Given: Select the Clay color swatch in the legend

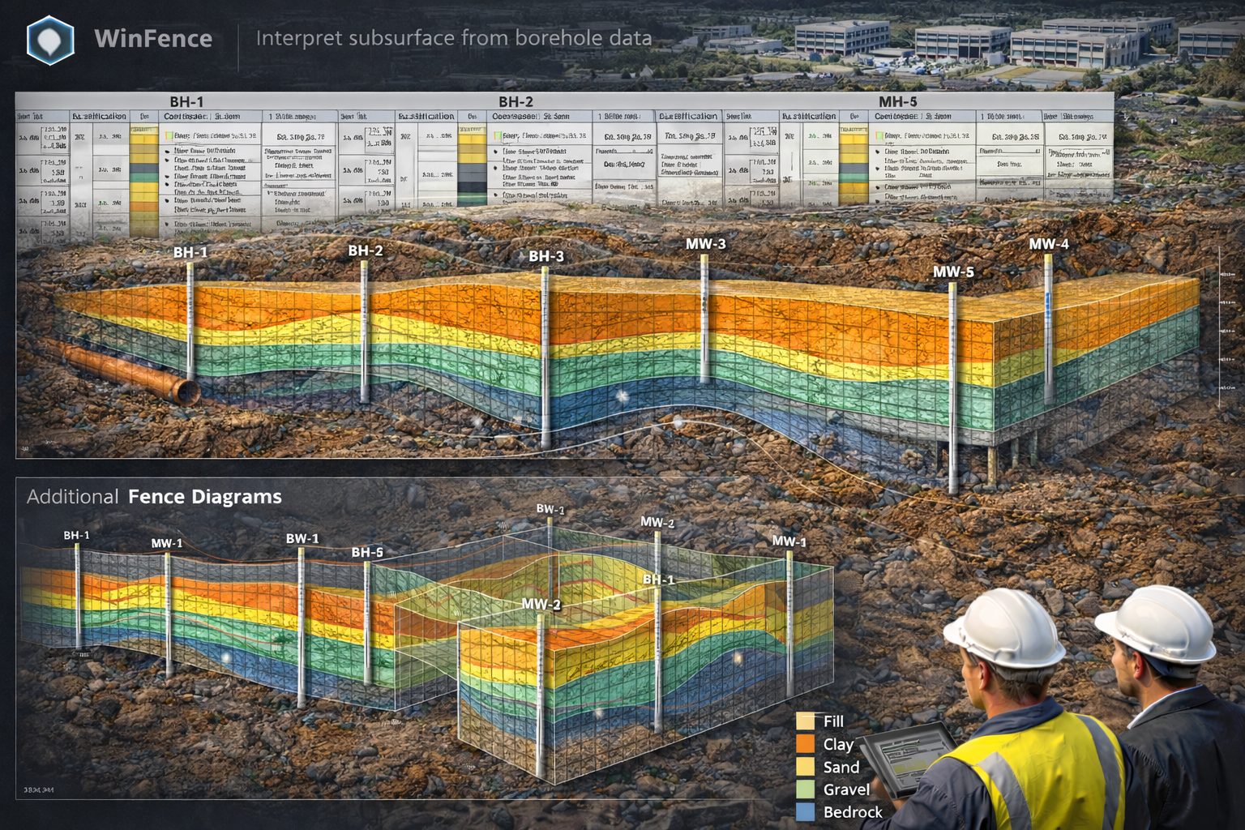Looking at the screenshot, I should pos(806,744).
